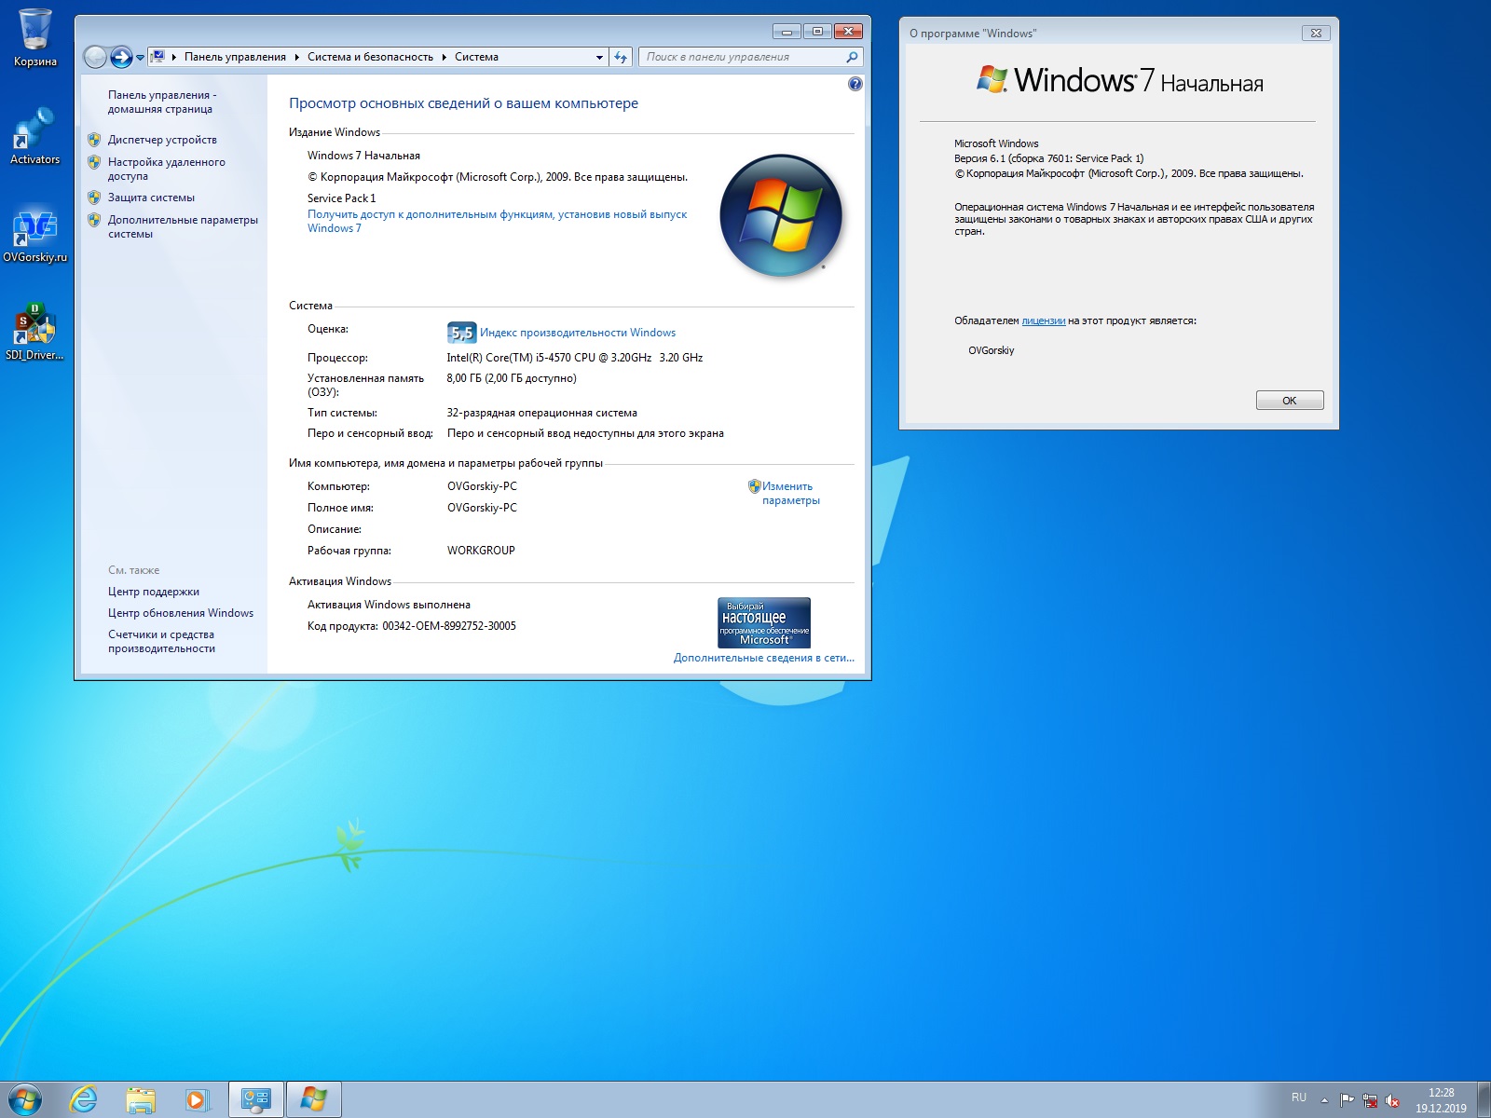Open the Recycle Bin desktop icon
The width and height of the screenshot is (1491, 1118).
[x=35, y=37]
